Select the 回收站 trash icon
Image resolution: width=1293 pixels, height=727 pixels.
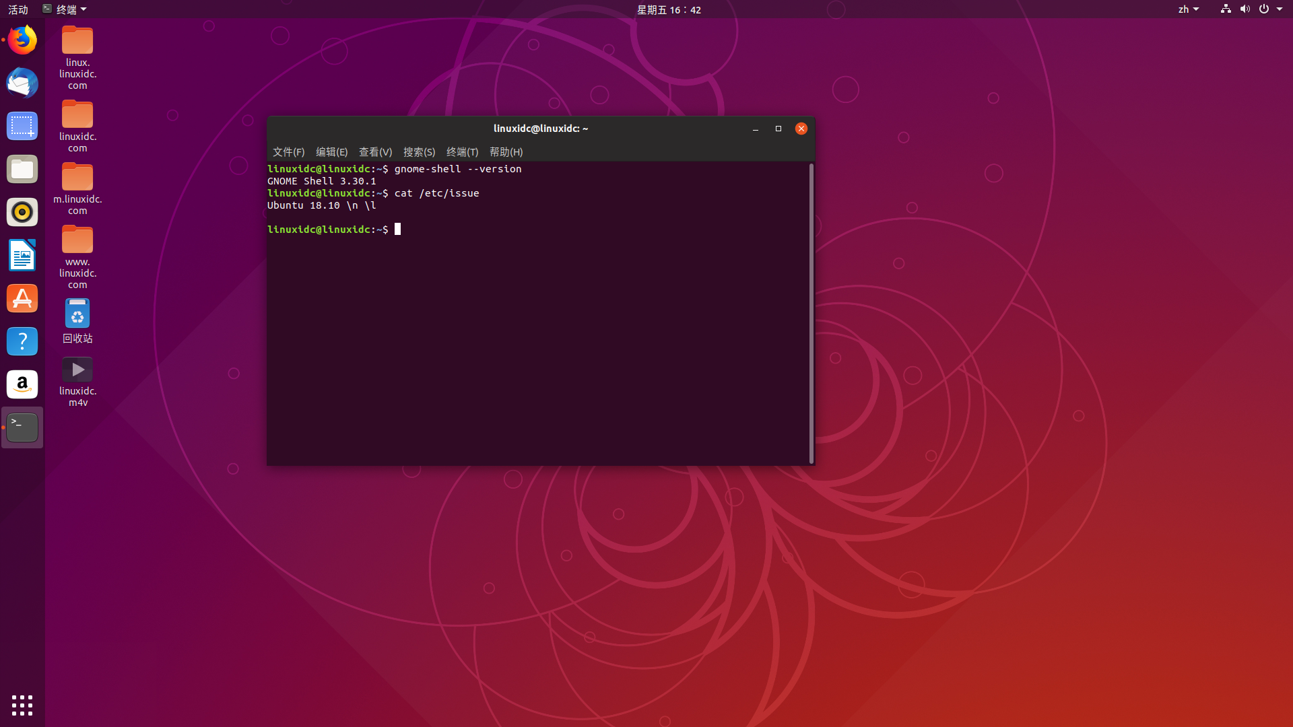77,322
